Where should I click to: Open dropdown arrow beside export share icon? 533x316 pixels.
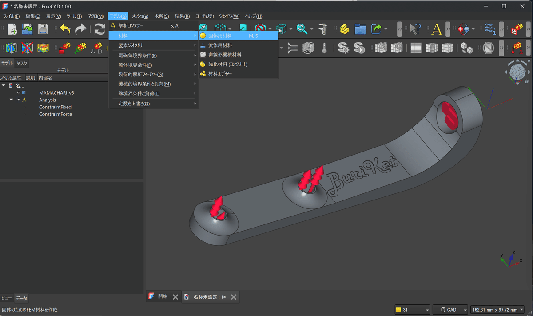click(x=386, y=29)
